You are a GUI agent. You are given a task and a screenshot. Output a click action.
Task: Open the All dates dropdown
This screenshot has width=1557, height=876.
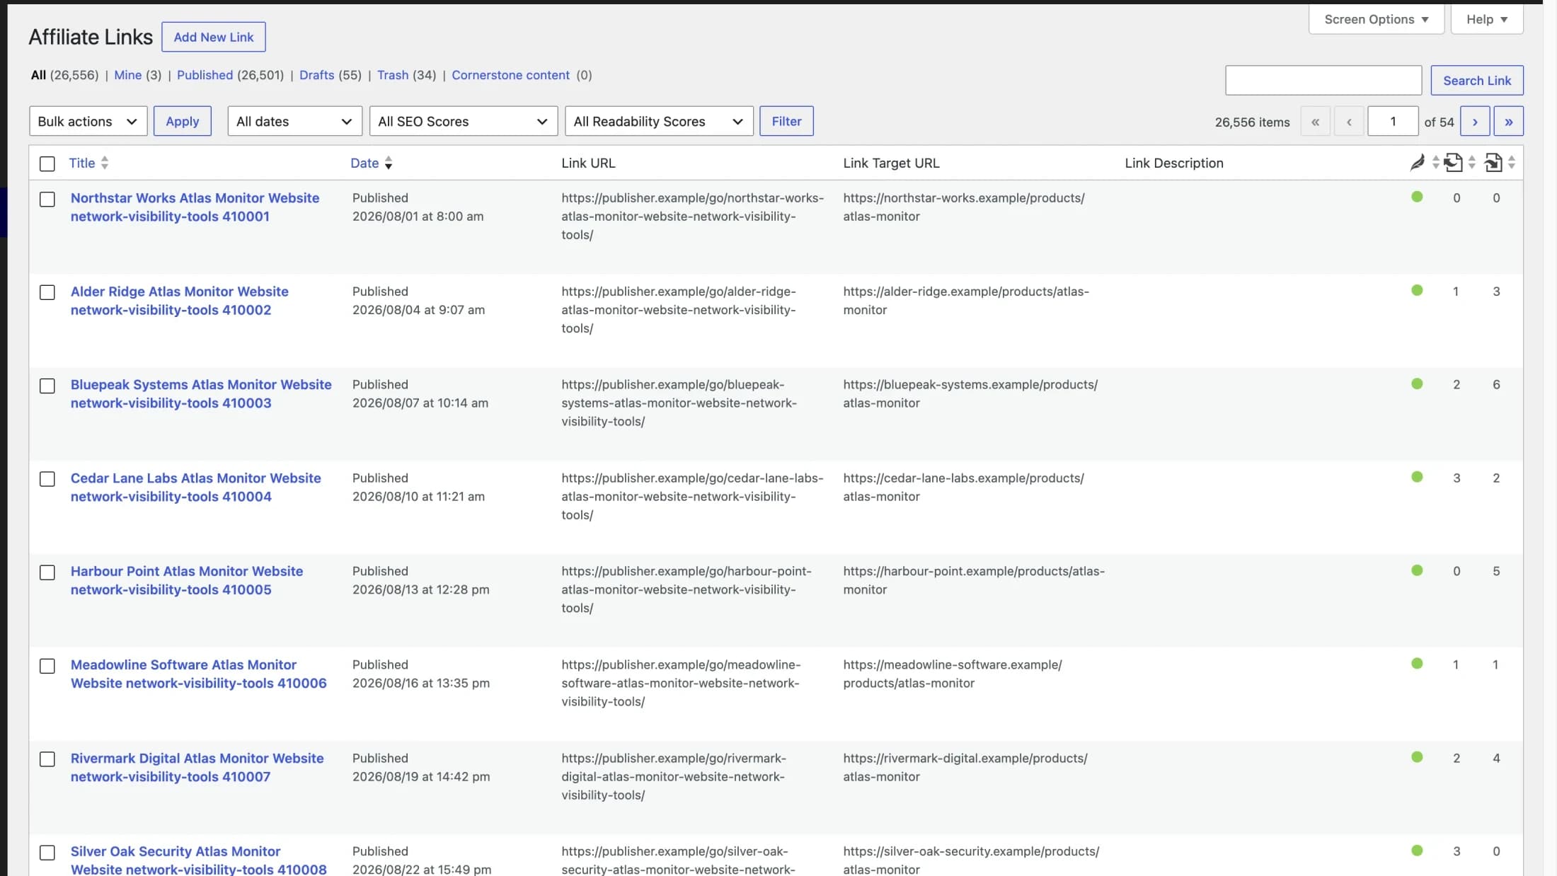[294, 121]
